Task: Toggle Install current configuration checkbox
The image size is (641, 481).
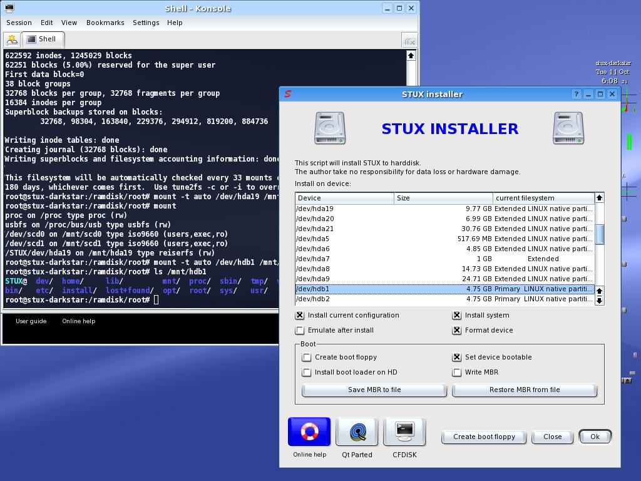Action: [300, 316]
